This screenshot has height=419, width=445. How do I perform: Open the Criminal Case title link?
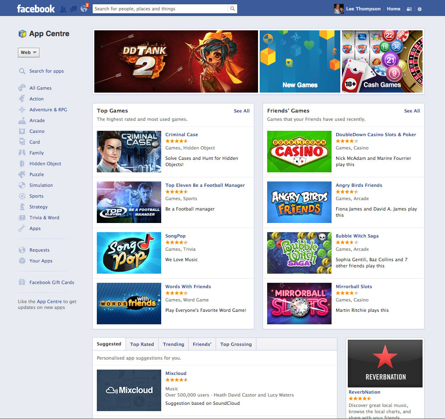point(182,135)
